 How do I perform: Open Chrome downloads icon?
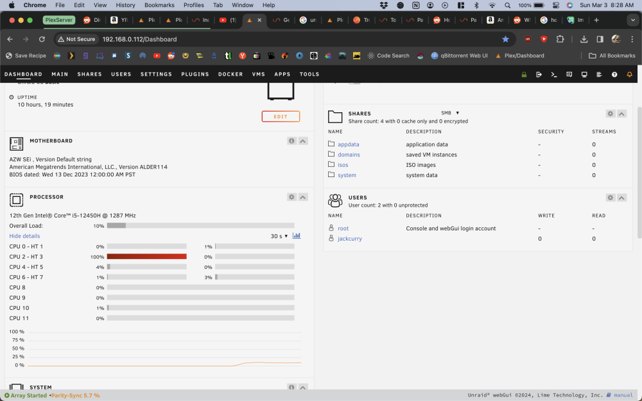584,39
